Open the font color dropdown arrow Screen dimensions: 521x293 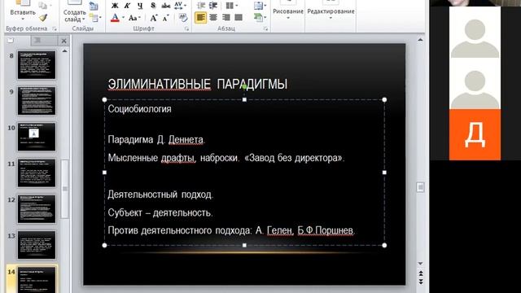coord(123,18)
